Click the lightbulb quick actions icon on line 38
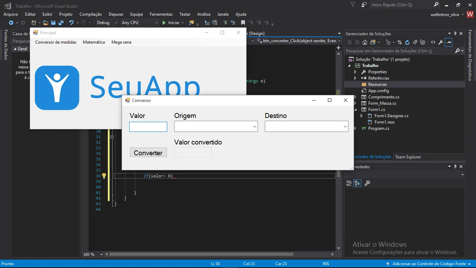The width and height of the screenshot is (476, 268). pyautogui.click(x=104, y=176)
